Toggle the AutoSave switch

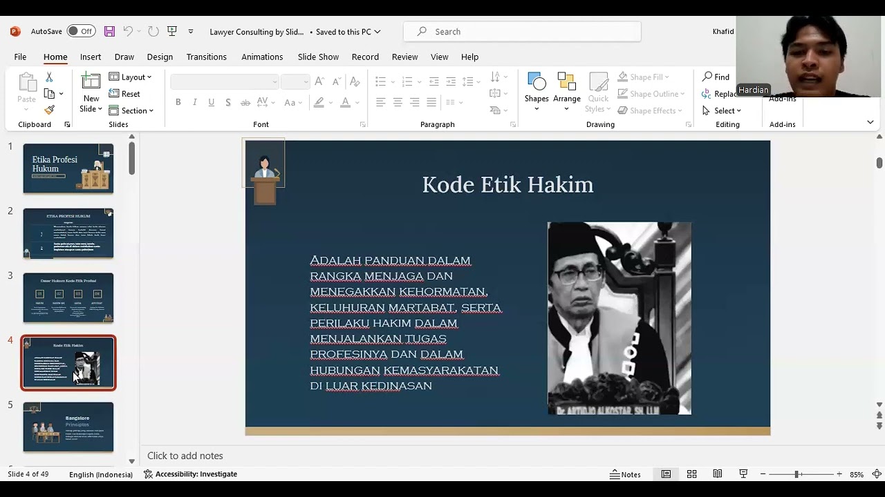[81, 32]
